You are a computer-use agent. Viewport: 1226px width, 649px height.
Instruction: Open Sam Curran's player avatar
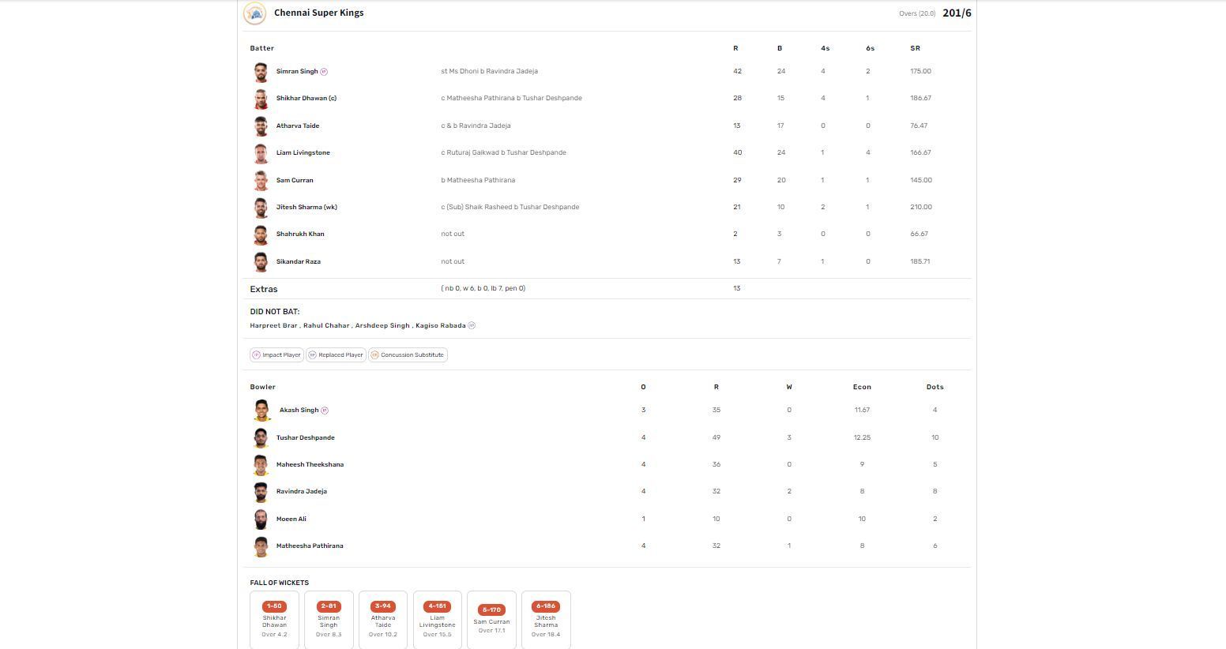[x=261, y=181]
